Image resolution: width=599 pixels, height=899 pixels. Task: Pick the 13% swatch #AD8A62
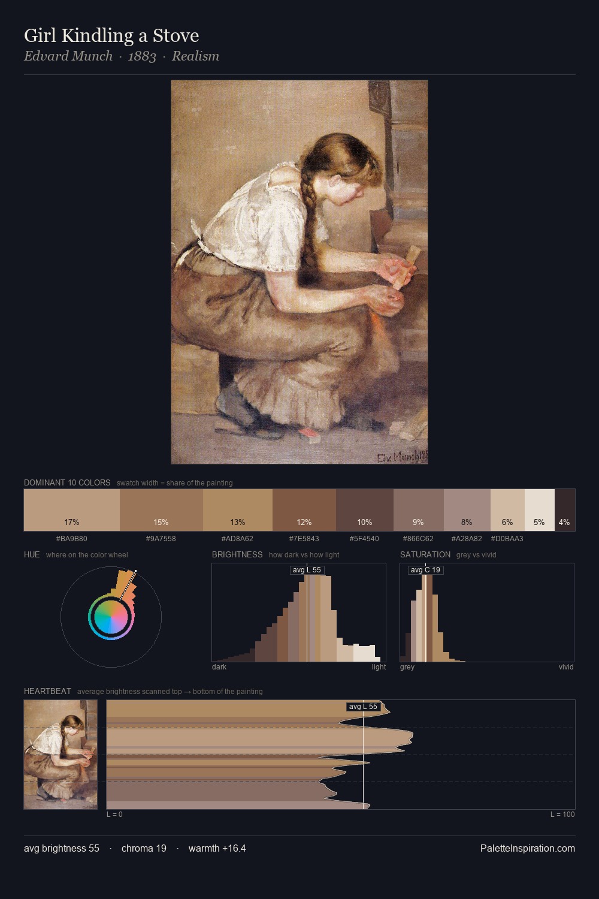[x=238, y=510]
